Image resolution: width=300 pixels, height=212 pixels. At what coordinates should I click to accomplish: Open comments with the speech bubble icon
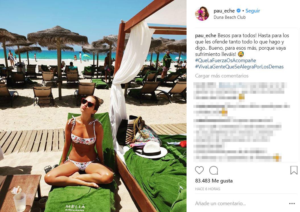tap(214, 170)
